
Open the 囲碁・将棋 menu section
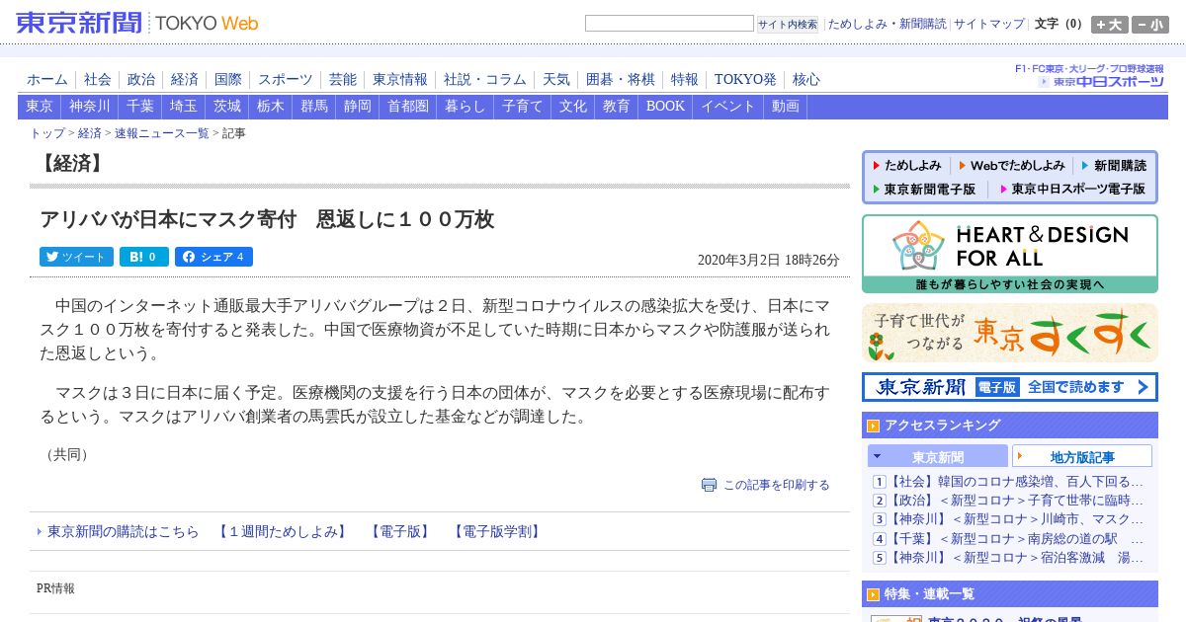tap(621, 80)
